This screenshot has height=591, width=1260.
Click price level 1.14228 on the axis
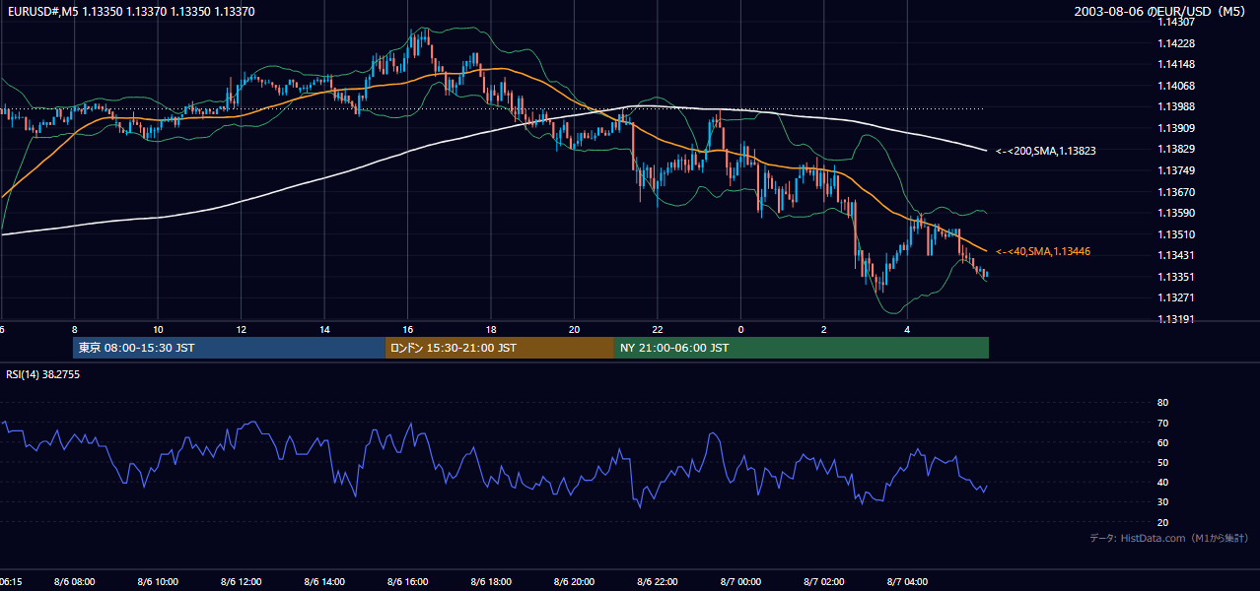pyautogui.click(x=1176, y=43)
